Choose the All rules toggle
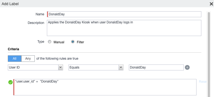Image resolution: width=214 pixels, height=97 pixels. click(15, 59)
